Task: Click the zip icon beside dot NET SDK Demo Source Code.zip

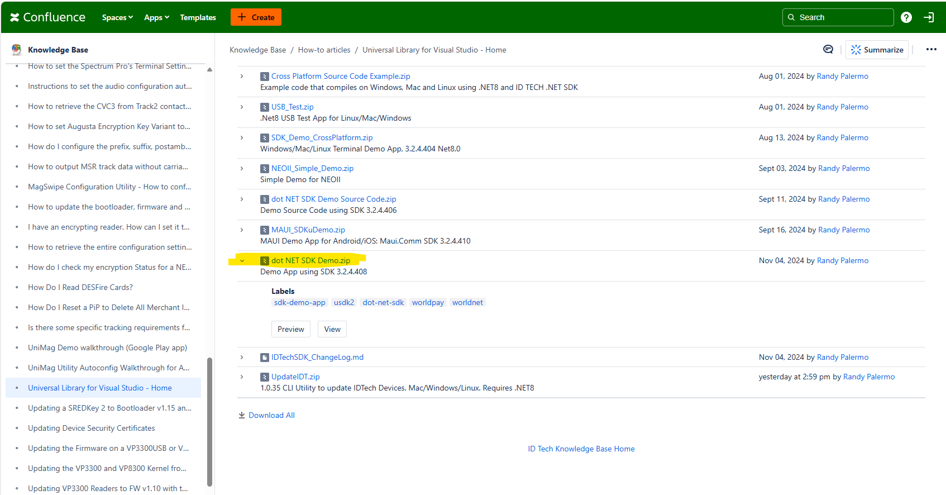Action: [x=265, y=199]
